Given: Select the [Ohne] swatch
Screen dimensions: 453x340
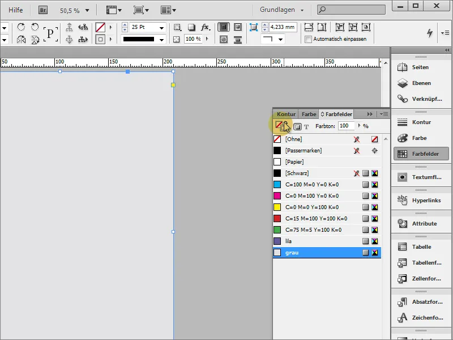Looking at the screenshot, I should [327, 139].
